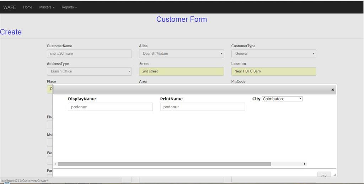Screen dimensions: 364x184
Task: Open the City dropdown showing Coimbatore
Action: 282,99
